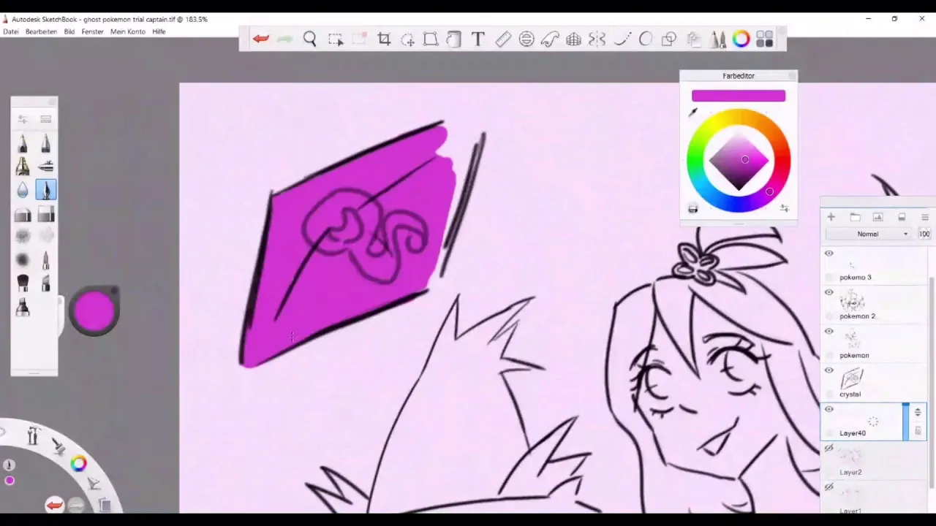Select the Flood Fill bucket tool
Image resolution: width=936 pixels, height=526 pixels.
[x=454, y=39]
